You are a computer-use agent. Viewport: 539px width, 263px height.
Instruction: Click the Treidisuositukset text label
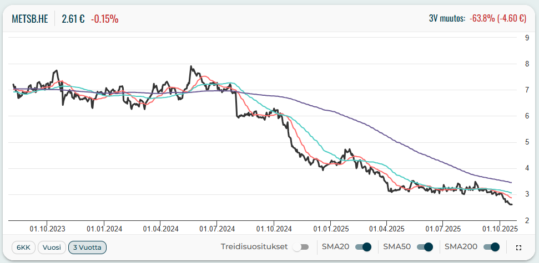coord(254,247)
